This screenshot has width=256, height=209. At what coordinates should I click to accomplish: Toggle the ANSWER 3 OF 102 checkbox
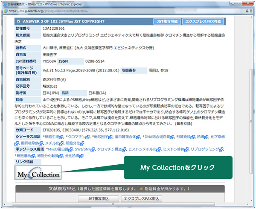[18, 20]
